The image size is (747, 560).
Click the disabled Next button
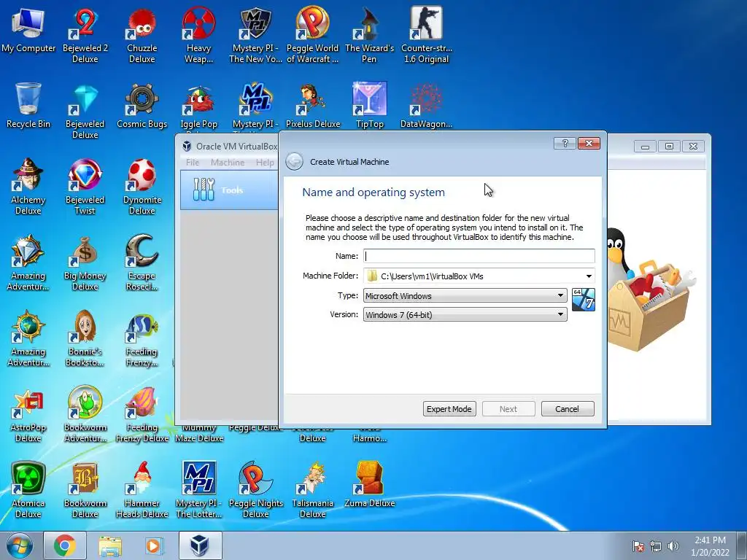[x=508, y=409]
